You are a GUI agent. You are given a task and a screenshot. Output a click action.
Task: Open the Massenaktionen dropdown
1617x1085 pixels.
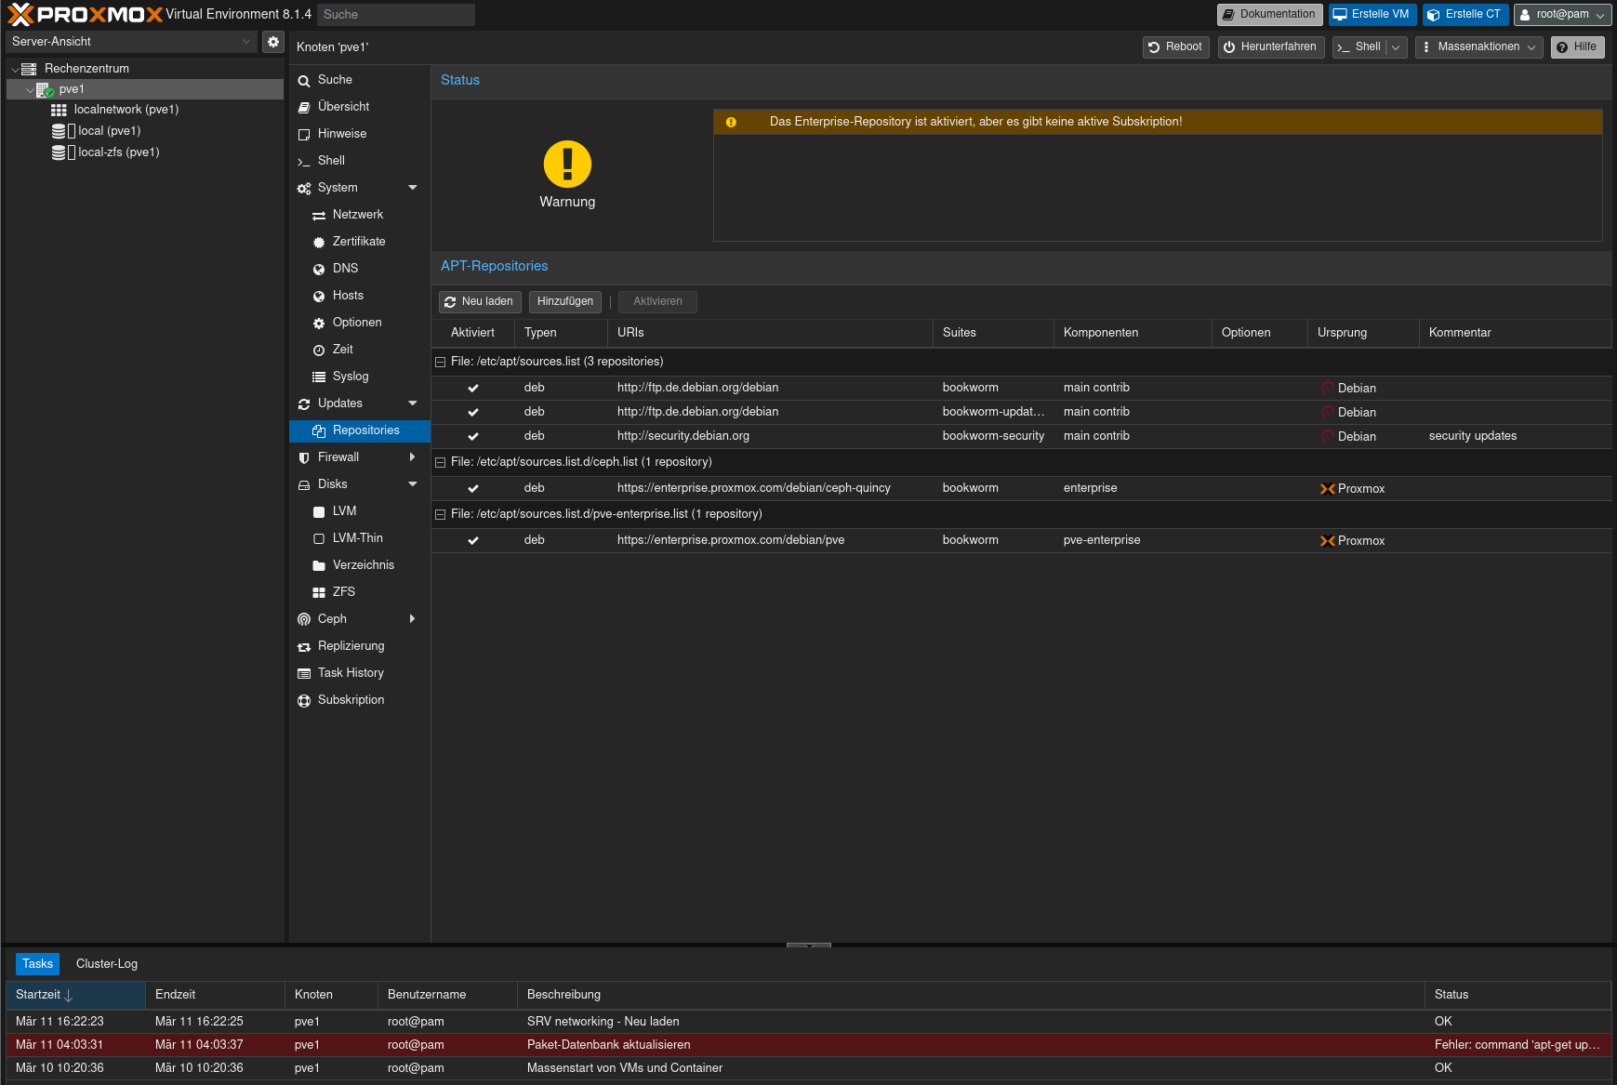(1478, 47)
